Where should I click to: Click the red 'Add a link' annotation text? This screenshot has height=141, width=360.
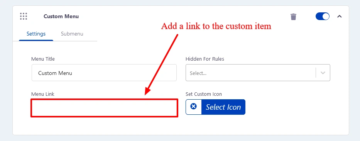coord(216,26)
